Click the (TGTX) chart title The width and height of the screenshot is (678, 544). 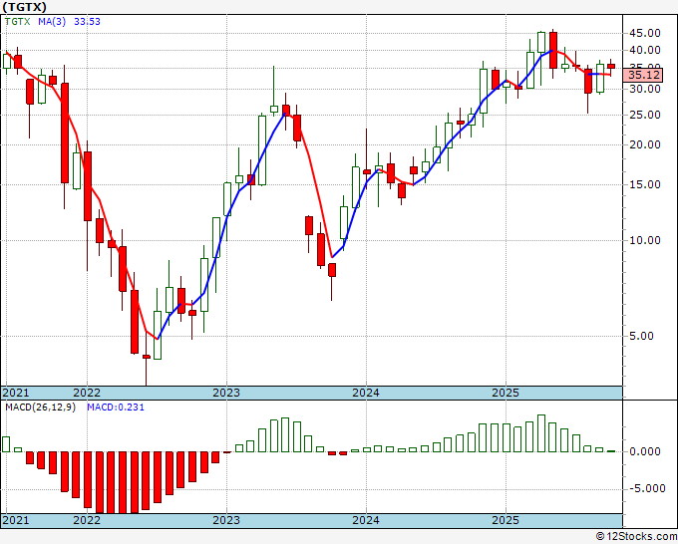(x=25, y=7)
